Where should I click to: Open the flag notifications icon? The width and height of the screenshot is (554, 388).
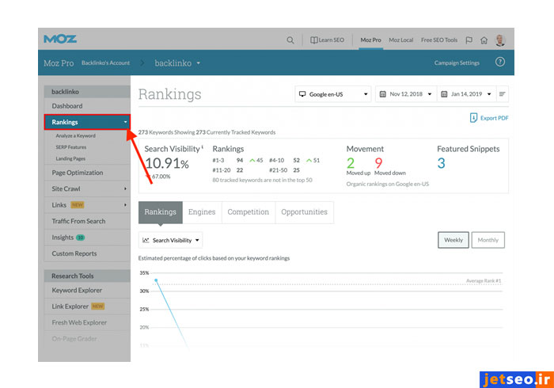469,40
